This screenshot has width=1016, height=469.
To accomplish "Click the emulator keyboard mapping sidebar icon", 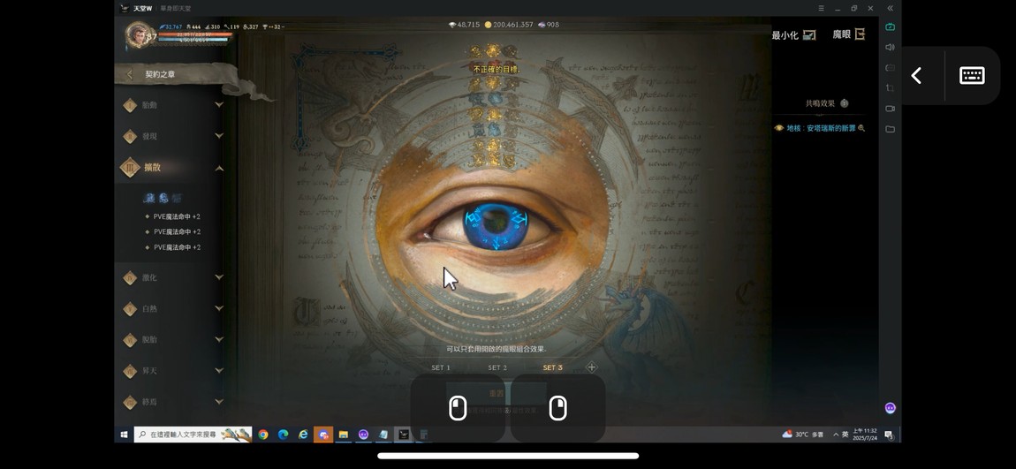I will 890,68.
